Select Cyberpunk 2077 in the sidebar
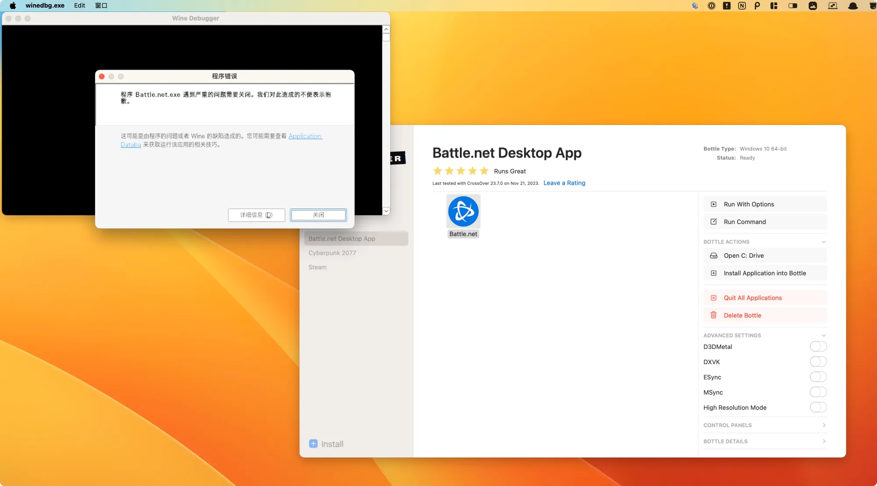 pyautogui.click(x=332, y=253)
